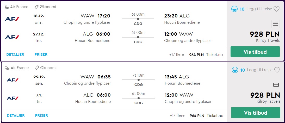Click Vis tilbud button in second offer
Viewport: 285px width, 123px height.
[x=256, y=113]
